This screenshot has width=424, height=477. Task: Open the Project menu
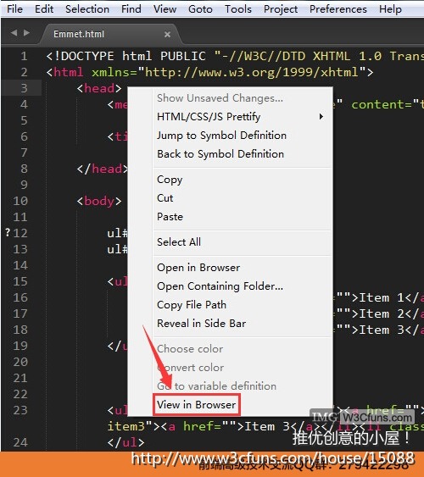pos(281,9)
